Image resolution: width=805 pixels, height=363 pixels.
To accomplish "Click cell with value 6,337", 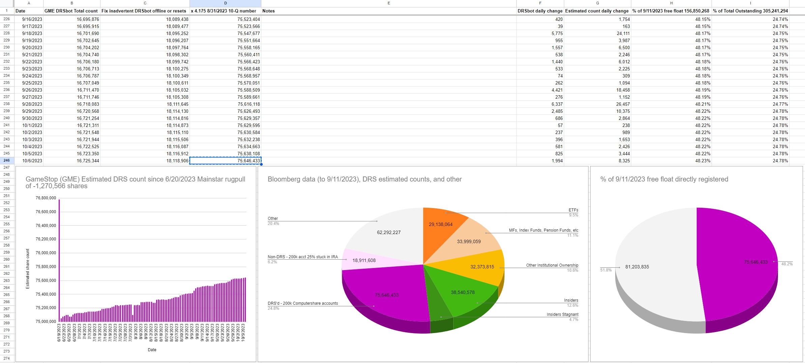I will (540, 104).
